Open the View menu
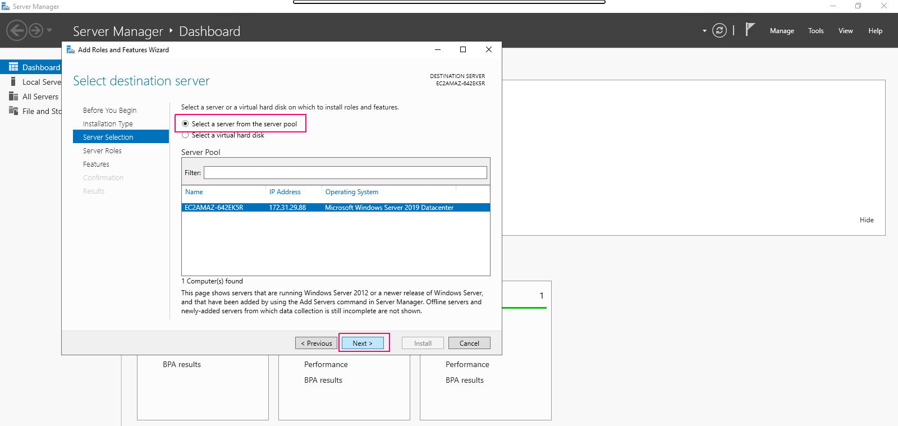 coord(846,31)
